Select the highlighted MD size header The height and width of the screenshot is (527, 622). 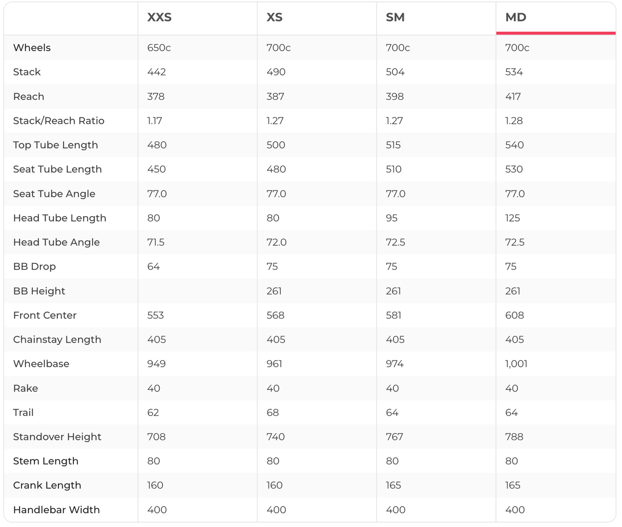pos(515,17)
